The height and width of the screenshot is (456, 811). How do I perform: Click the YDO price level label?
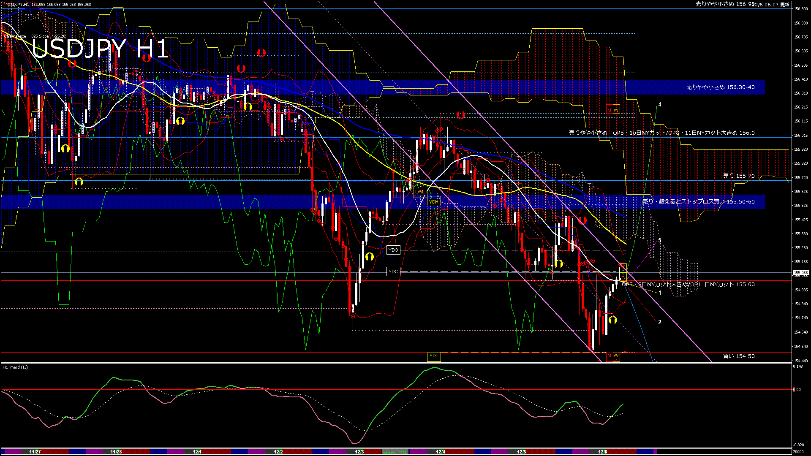tap(393, 250)
